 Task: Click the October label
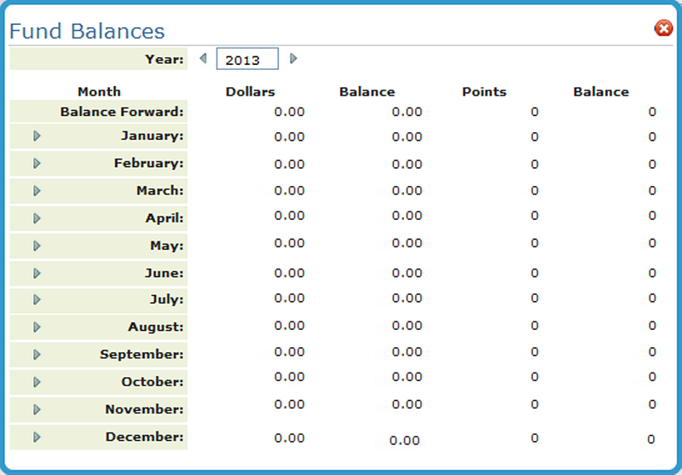[x=153, y=381]
